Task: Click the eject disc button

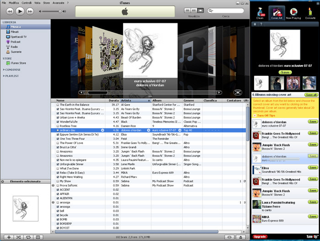Action: 240,237
